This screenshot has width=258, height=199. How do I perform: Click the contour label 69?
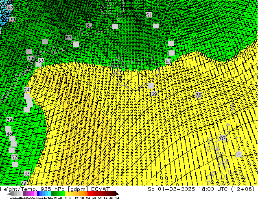coord(154,94)
